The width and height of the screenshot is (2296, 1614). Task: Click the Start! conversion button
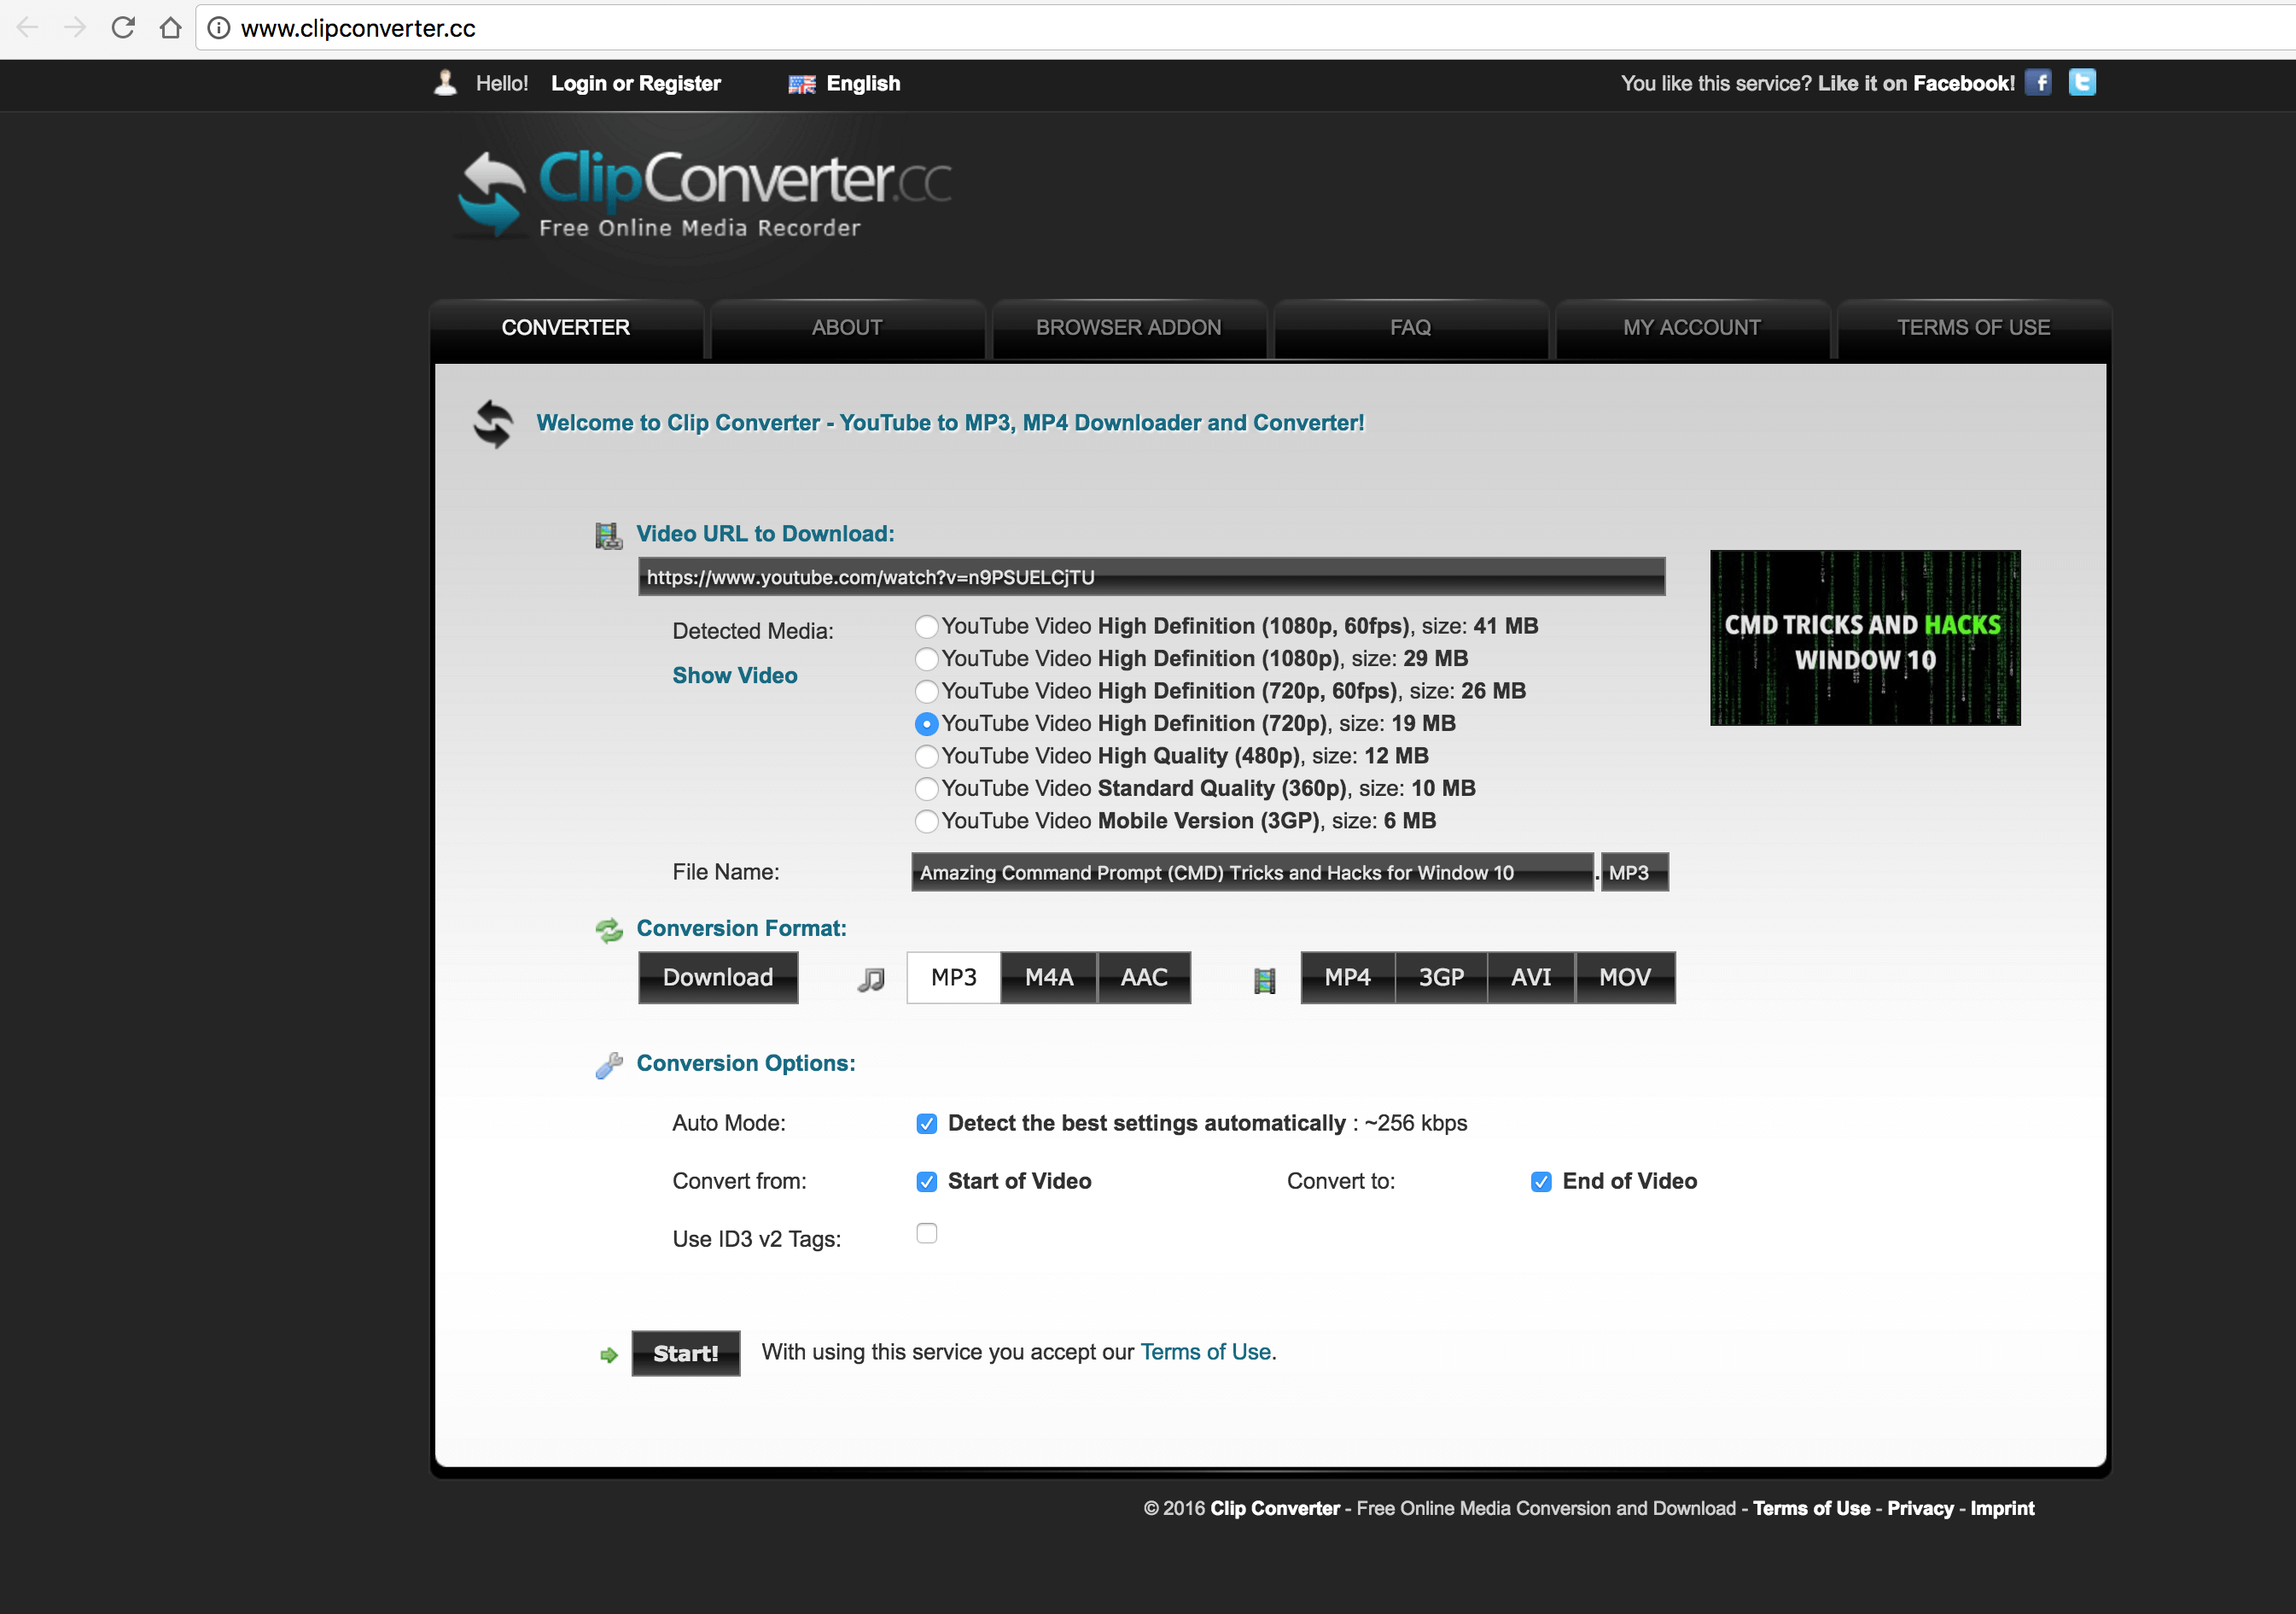[x=683, y=1352]
